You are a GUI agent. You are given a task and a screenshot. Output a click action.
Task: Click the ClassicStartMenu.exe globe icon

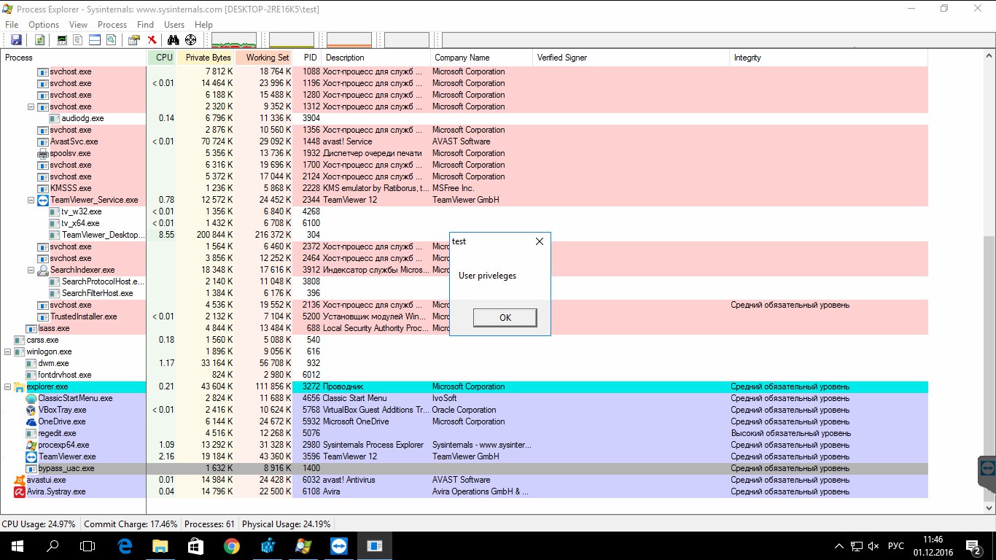click(31, 398)
